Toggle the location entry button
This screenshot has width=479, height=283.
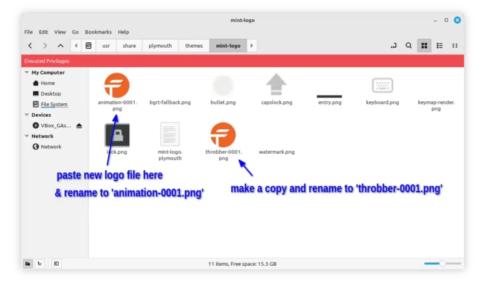(393, 46)
